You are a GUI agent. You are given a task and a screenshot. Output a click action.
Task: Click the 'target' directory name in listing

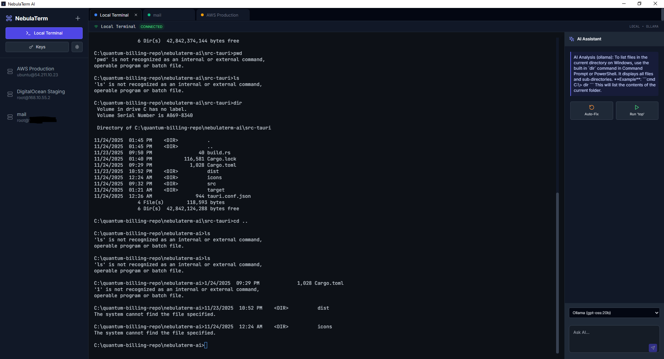216,190
